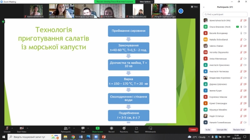Click Василів Володимир's microphone icon
This screenshot has height=140, width=250.
241,33
